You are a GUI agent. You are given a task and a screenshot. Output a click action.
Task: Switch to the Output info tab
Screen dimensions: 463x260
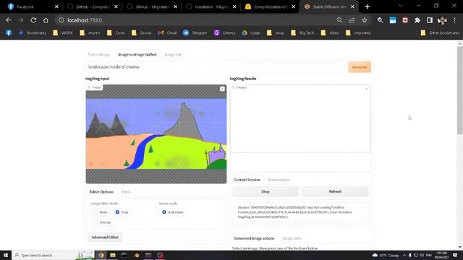292,238
